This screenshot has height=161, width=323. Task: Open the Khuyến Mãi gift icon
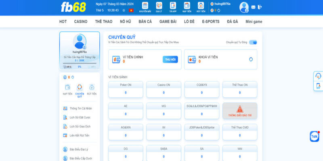[145, 6]
